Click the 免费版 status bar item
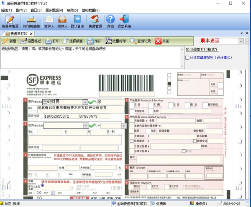 click(159, 204)
